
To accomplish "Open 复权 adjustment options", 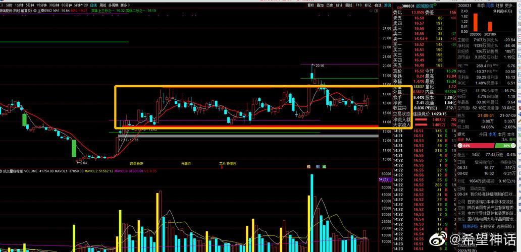I will (x=310, y=6).
